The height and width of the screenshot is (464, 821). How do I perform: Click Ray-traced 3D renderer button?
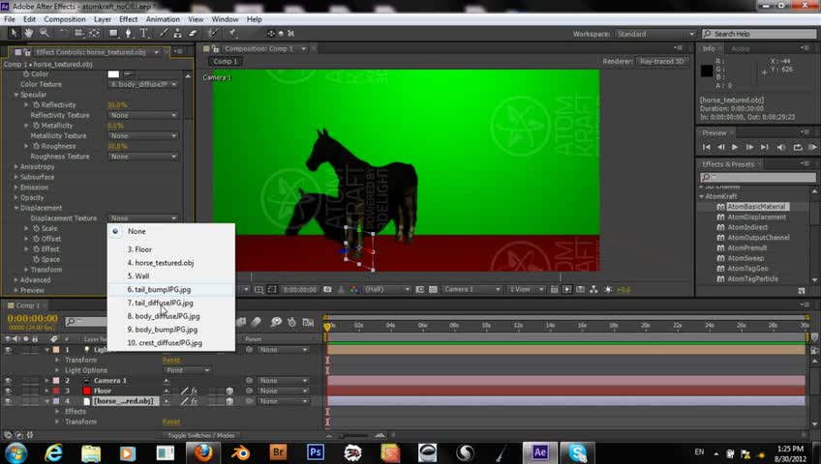(x=662, y=61)
